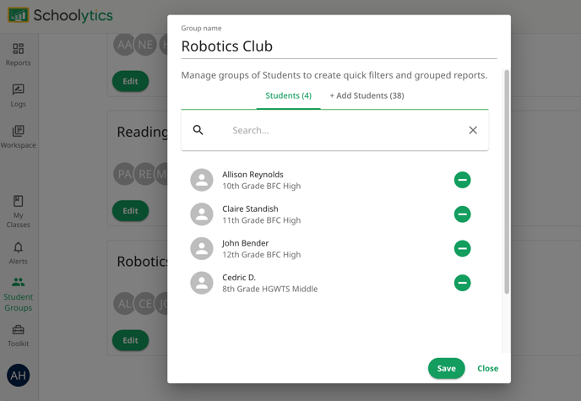The image size is (581, 401).
Task: Click the dialog's vertical scrollbar
Action: [x=507, y=182]
